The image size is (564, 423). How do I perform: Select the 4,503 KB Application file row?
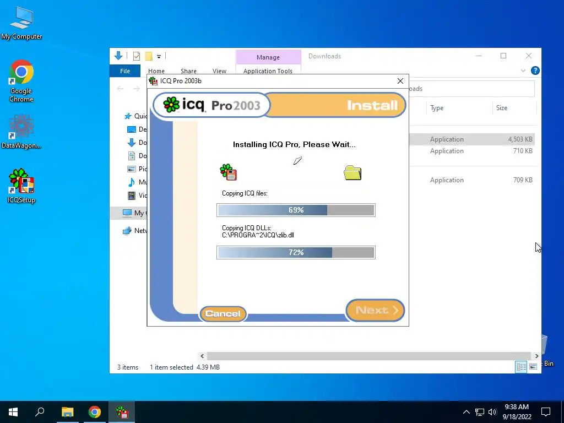471,139
